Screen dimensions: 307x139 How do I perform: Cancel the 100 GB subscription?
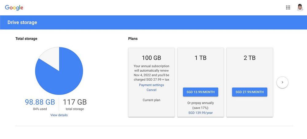point(151,90)
